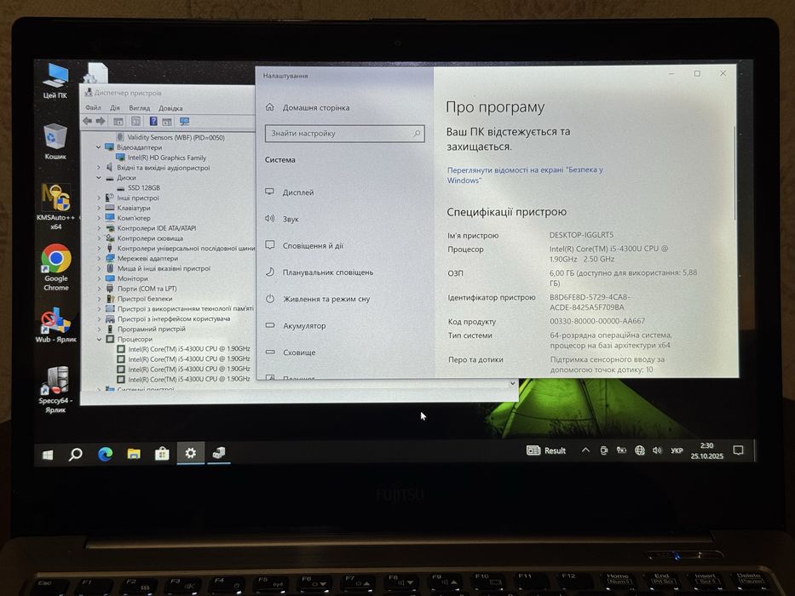Click Home icon next to Домашня сторінка
Screen dimensions: 795x596
[x=270, y=107]
